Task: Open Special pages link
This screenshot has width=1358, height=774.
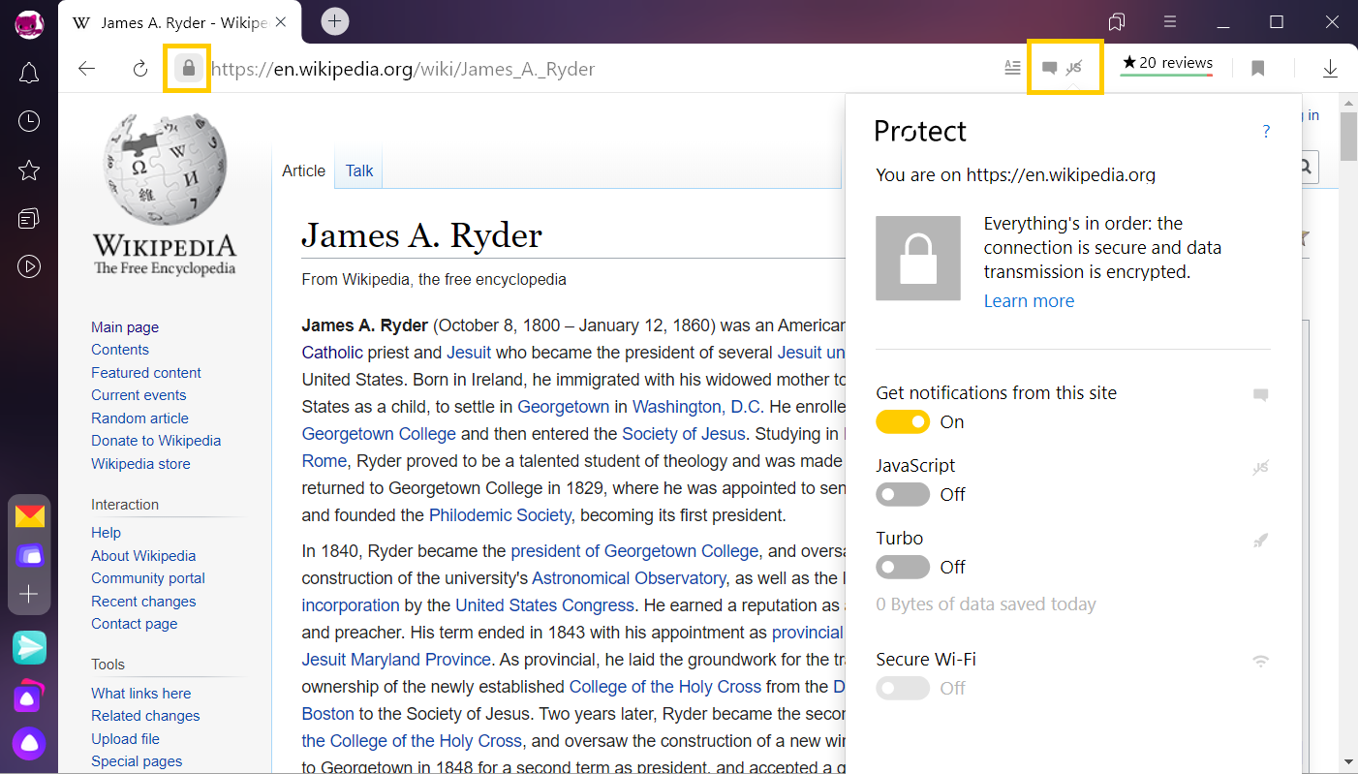Action: coord(137,761)
